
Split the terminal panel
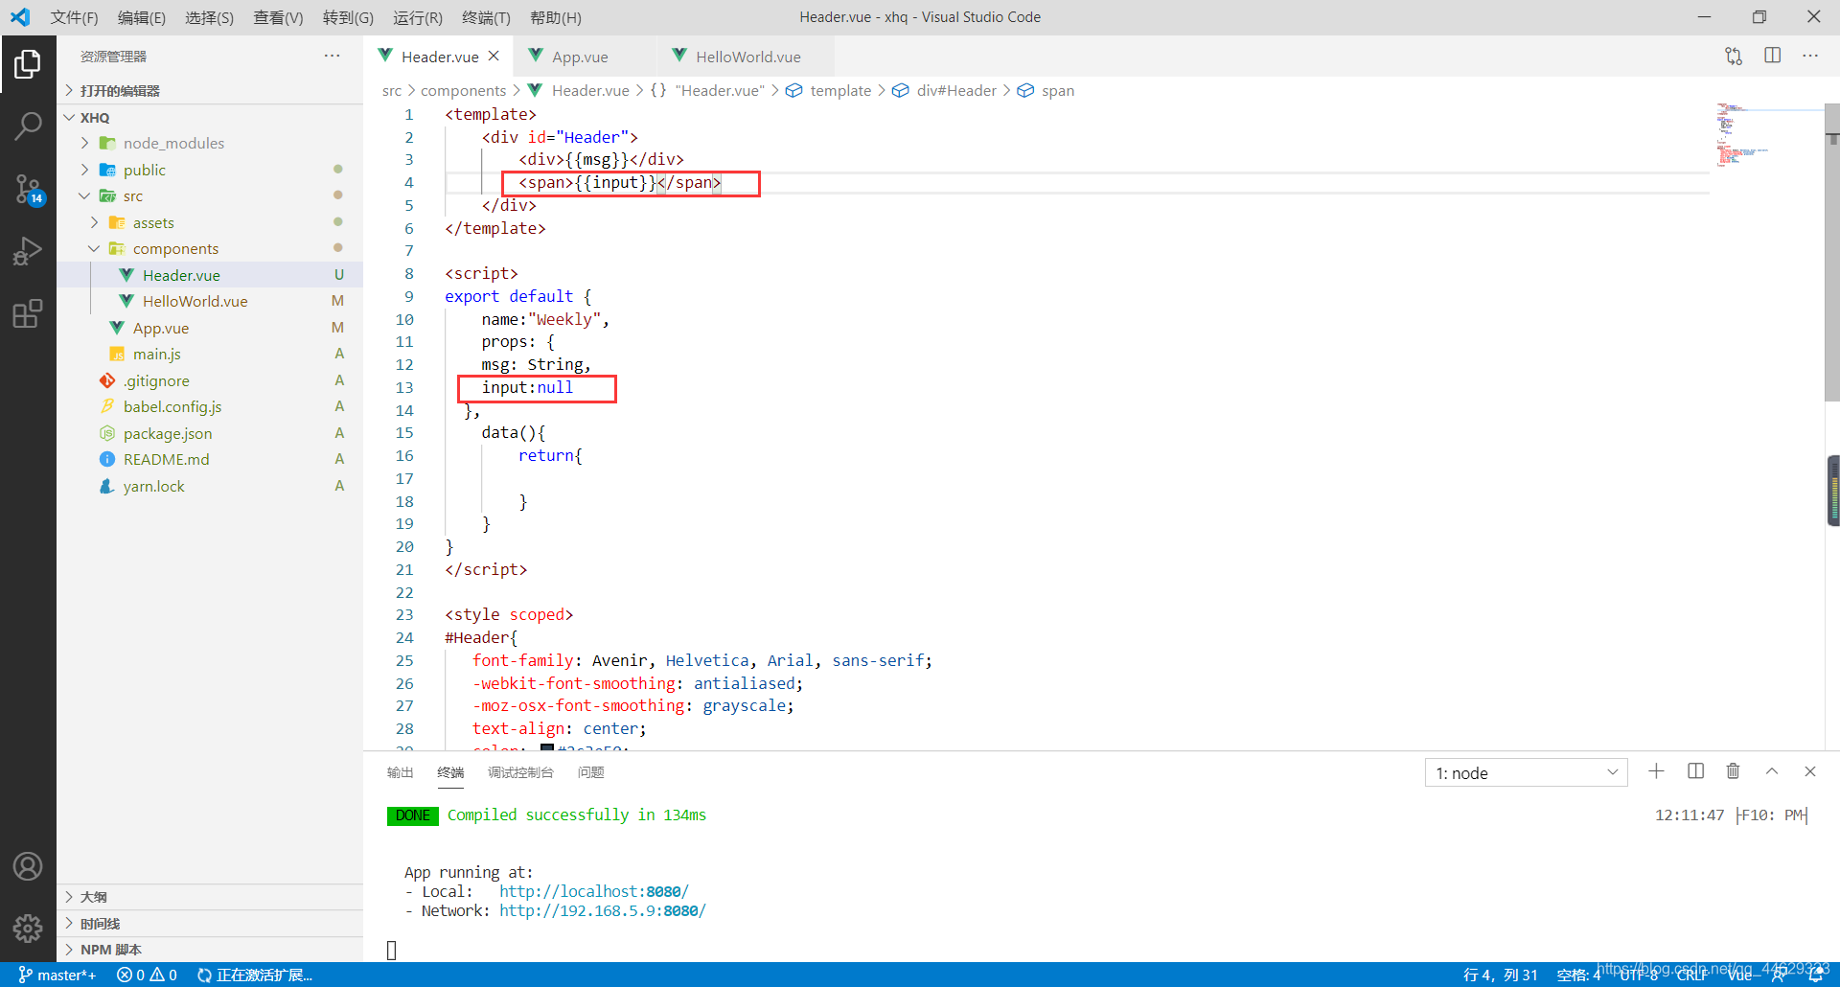[1695, 771]
